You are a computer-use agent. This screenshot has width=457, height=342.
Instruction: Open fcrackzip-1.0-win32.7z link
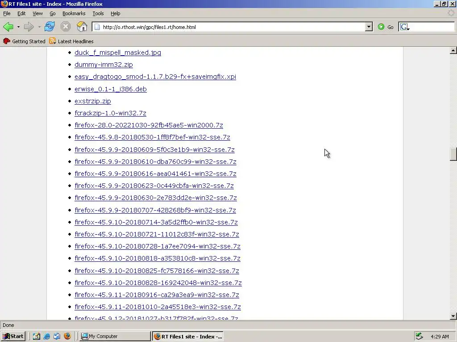pyautogui.click(x=111, y=113)
